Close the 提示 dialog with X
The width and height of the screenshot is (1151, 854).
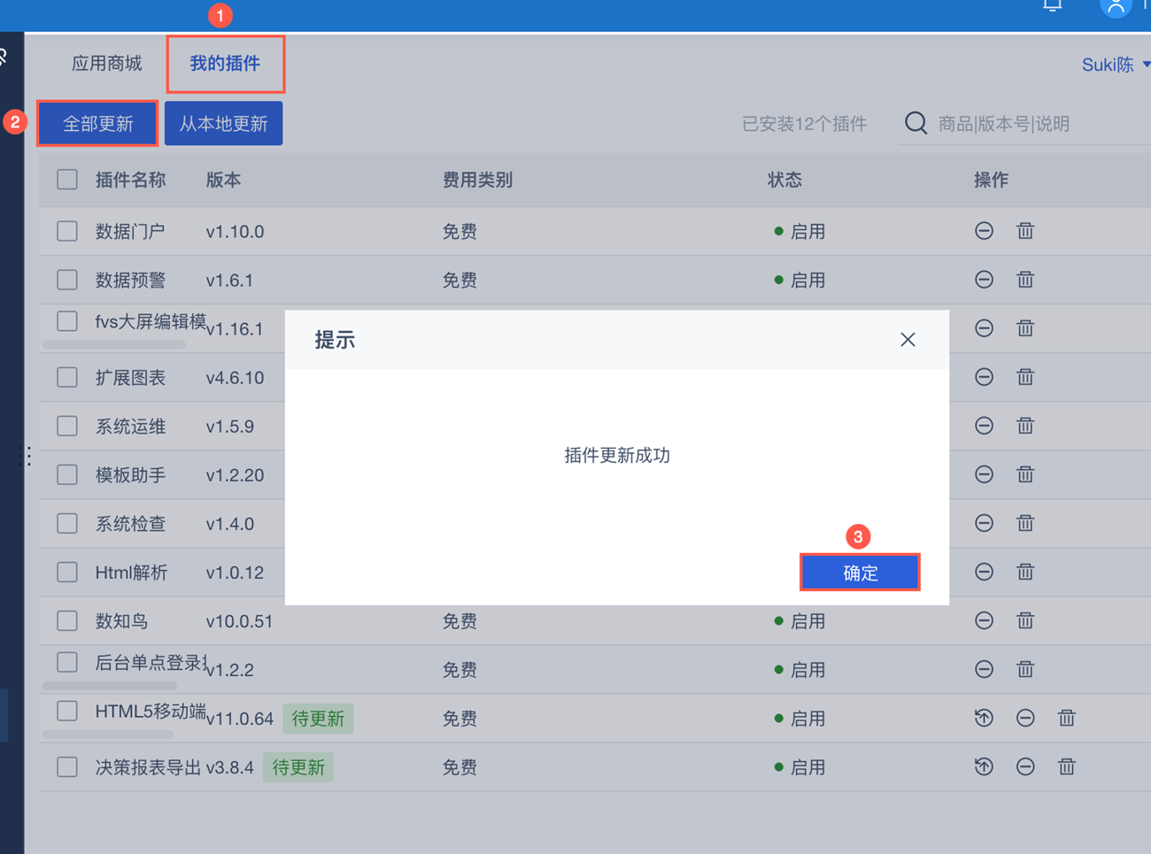(908, 340)
